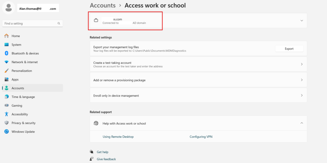
Task: Collapse Help with Access work or school
Action: (301, 123)
